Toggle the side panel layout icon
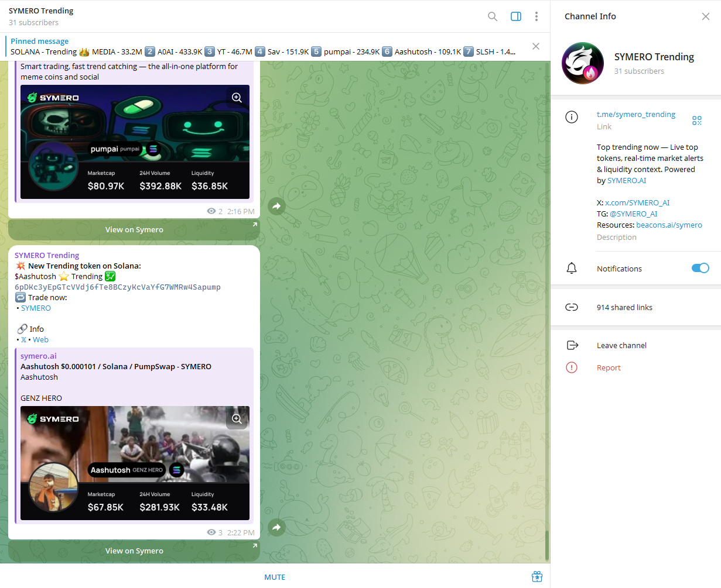721x588 pixels. 516,16
